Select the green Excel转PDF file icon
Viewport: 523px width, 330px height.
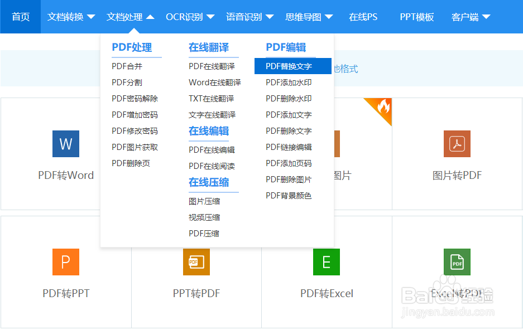(457, 262)
